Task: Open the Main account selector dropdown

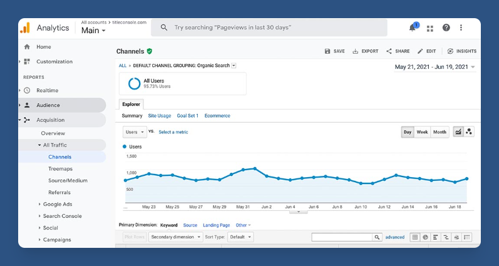Action: (93, 31)
